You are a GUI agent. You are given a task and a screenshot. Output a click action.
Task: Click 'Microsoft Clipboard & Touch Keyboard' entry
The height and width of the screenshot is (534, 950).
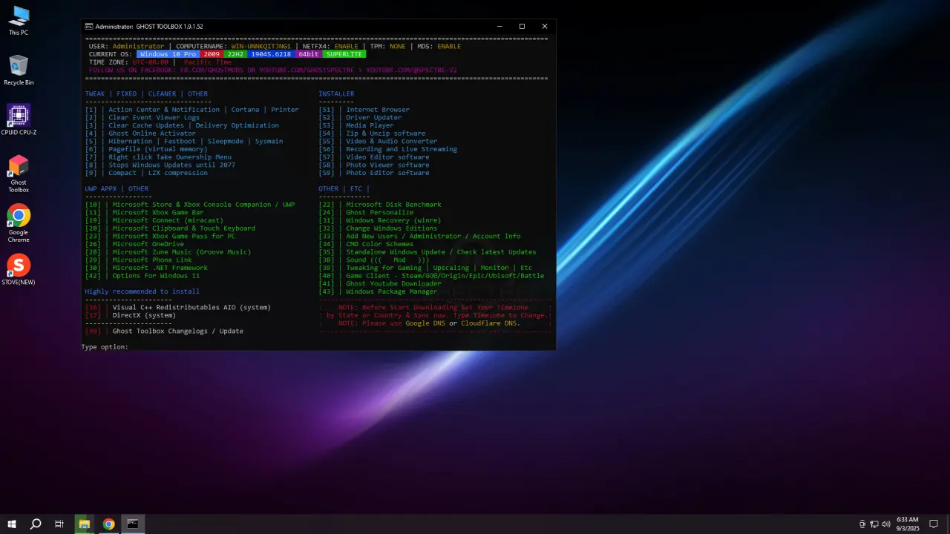(x=170, y=228)
